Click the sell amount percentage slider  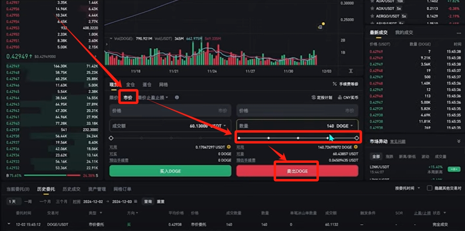tap(297, 138)
